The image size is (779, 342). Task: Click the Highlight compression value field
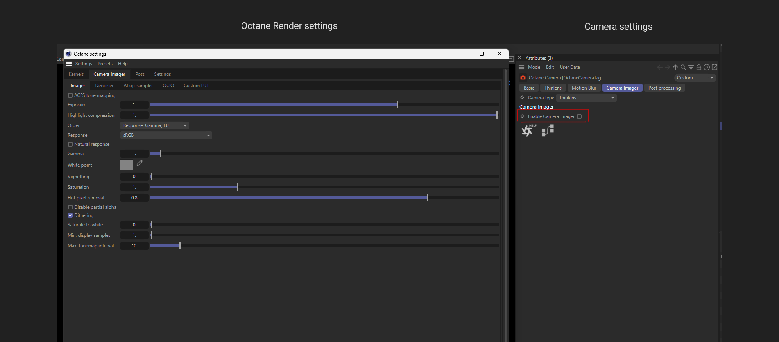(134, 115)
